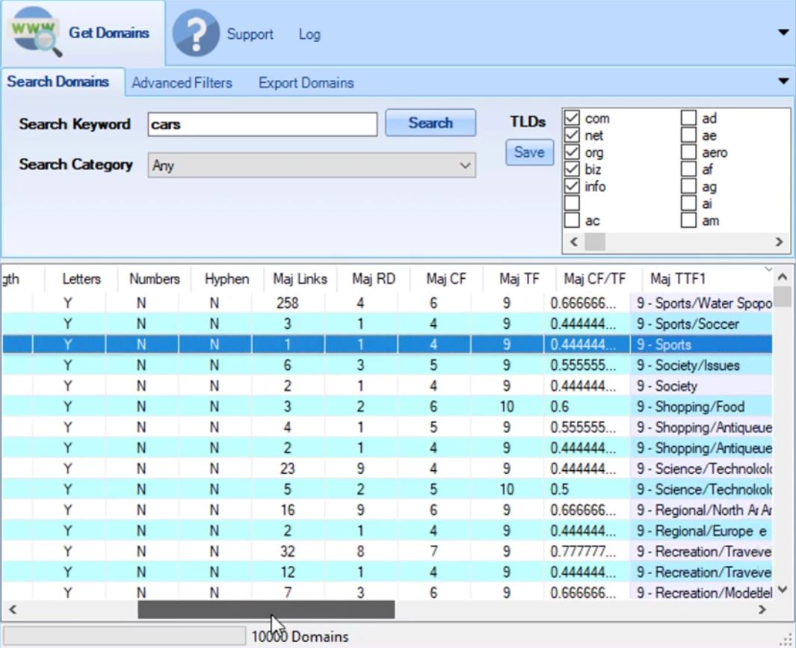Sort by the Hyphen column header
Screen dimensions: 796x648
(x=227, y=279)
